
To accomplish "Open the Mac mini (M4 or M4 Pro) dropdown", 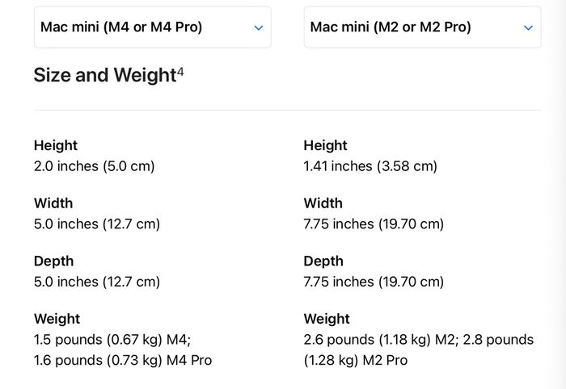I will click(152, 27).
